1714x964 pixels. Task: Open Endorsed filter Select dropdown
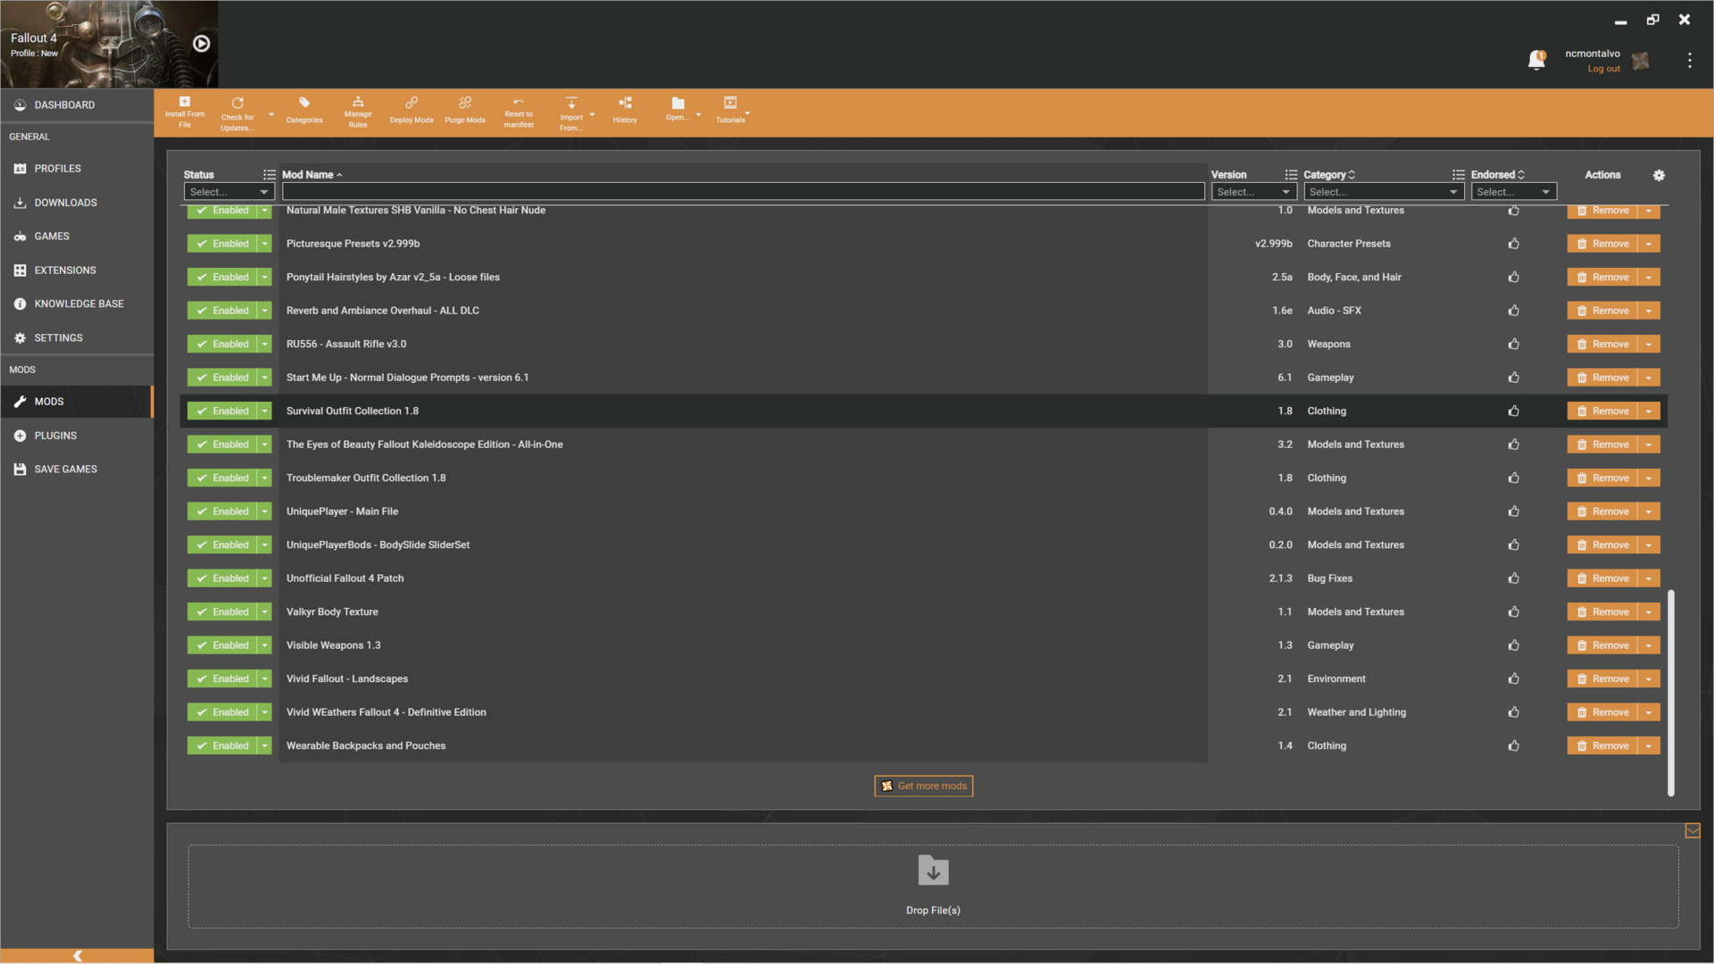(1514, 192)
